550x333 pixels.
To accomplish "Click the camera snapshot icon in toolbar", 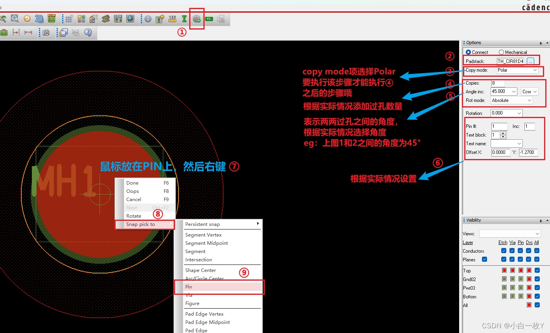I will [x=46, y=33].
